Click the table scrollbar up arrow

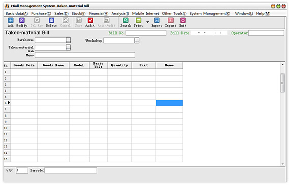tap(282, 64)
